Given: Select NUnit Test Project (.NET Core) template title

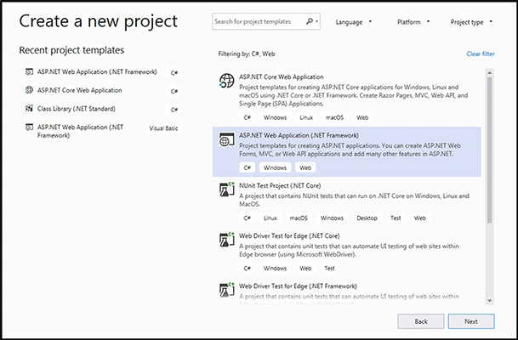Looking at the screenshot, I should click(x=280, y=185).
